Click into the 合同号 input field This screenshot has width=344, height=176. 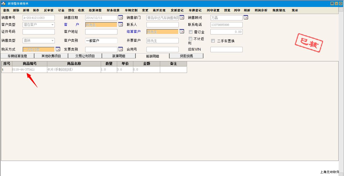tap(162, 50)
